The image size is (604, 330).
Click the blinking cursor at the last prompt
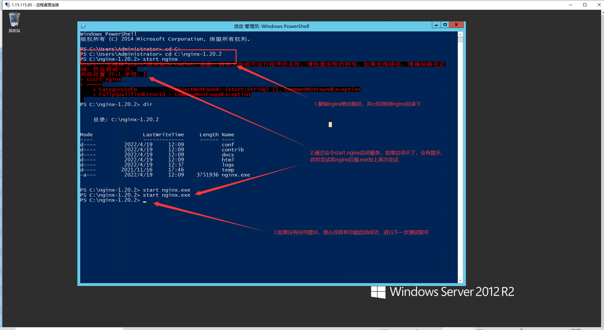(145, 201)
